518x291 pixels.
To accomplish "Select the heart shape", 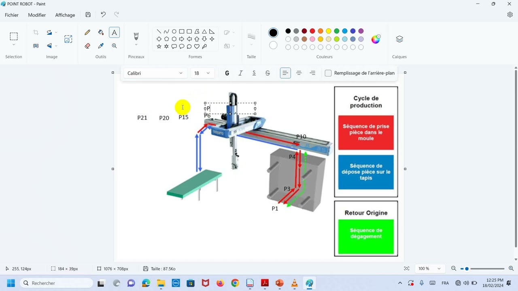I will pos(197,46).
